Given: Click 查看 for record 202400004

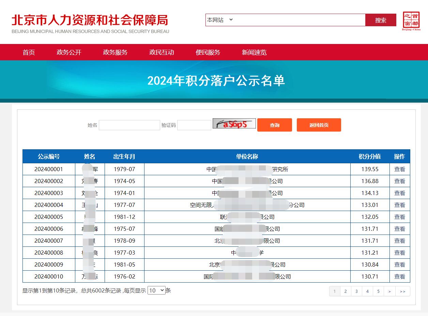Looking at the screenshot, I should (400, 205).
